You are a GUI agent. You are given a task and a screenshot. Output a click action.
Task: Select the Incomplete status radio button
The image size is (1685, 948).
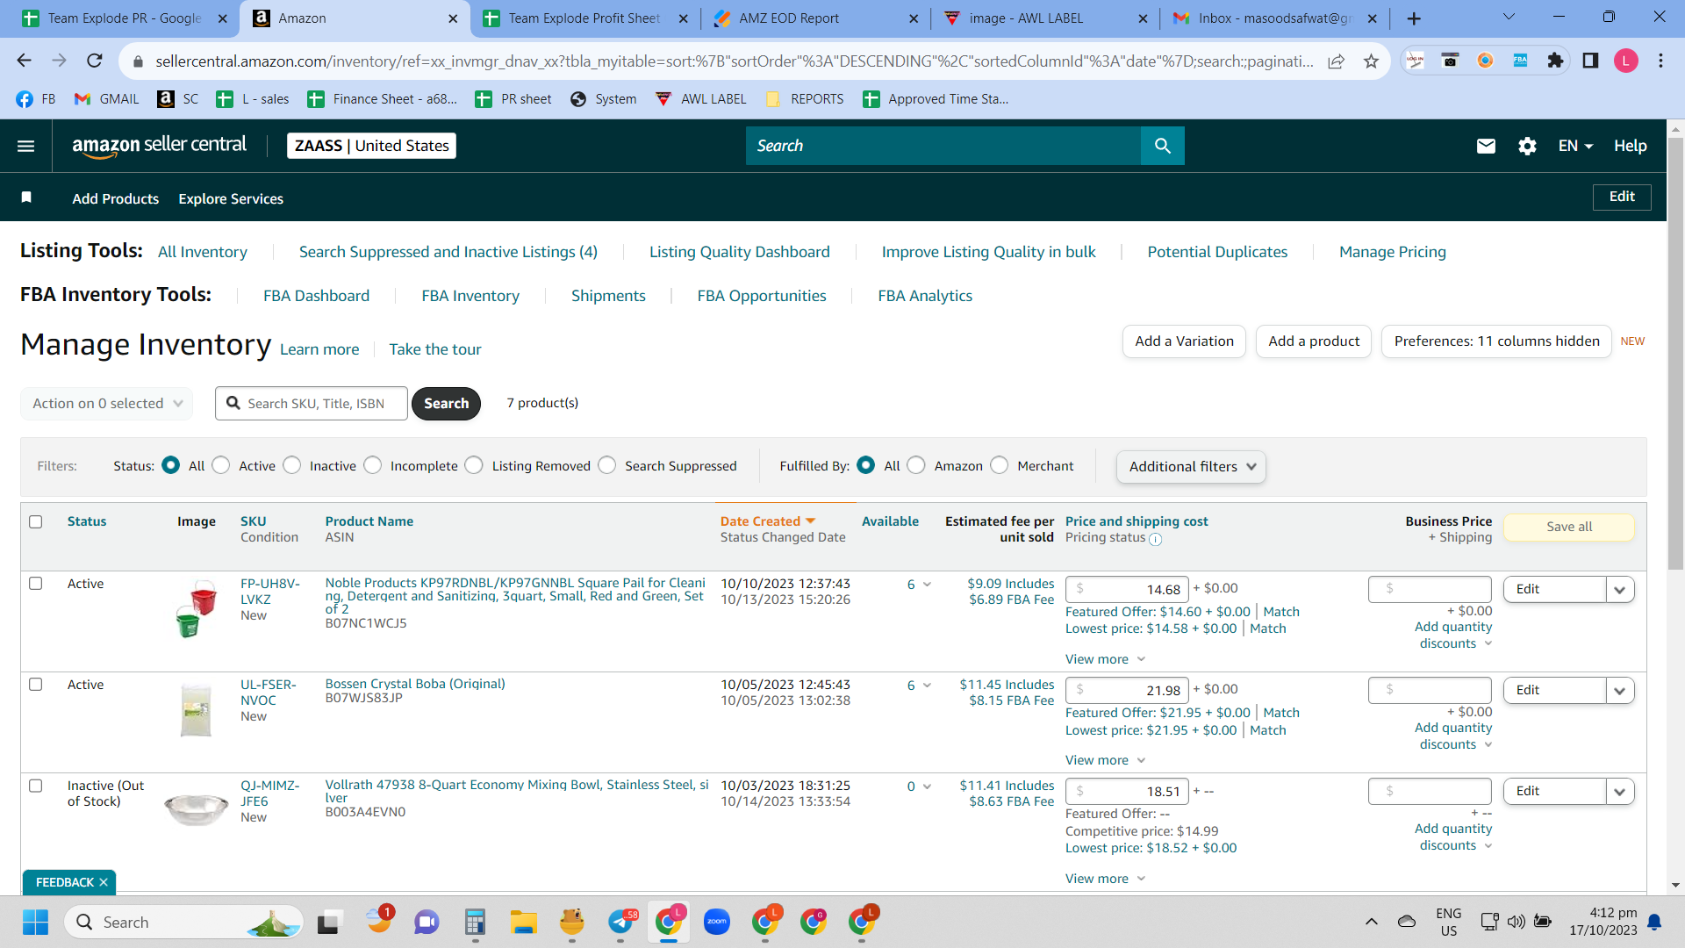[373, 465]
